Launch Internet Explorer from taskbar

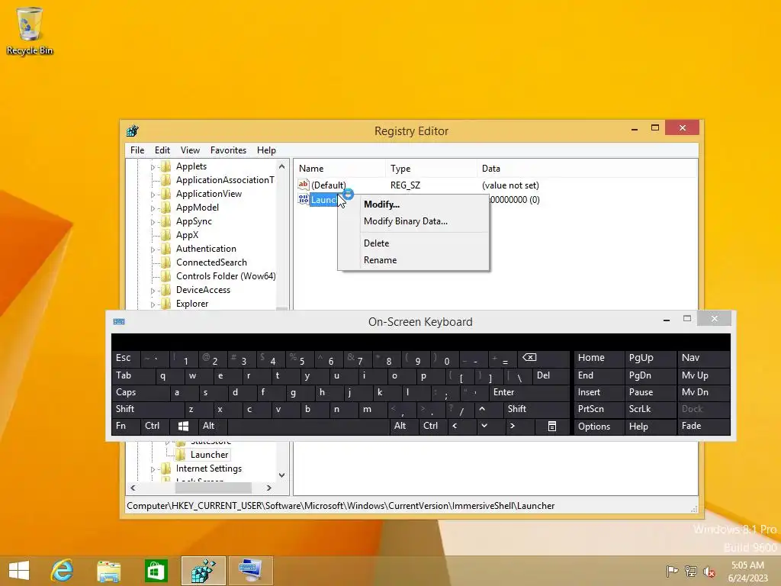63,571
